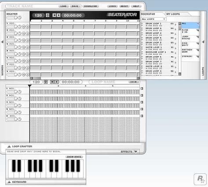208x187 pixels.
Task: Solo song track 3
Action: pyautogui.click(x=27, y=40)
